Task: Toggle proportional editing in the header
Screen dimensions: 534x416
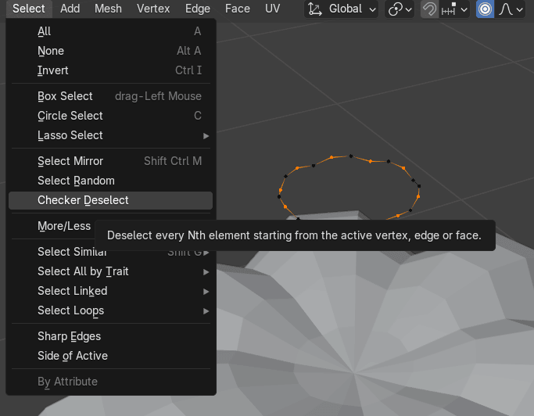Action: coord(486,9)
